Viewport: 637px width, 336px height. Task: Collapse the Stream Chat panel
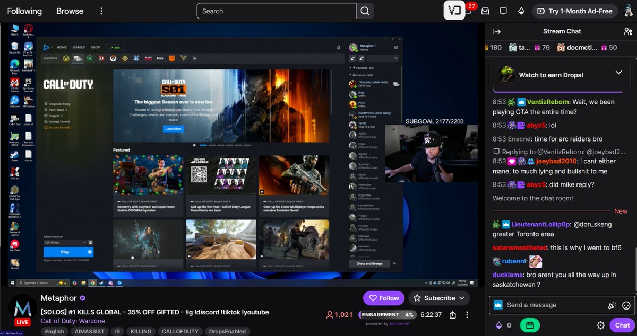pyautogui.click(x=497, y=31)
